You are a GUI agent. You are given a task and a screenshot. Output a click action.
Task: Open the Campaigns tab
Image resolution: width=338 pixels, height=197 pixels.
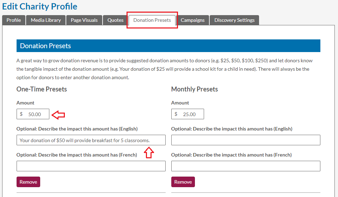pos(192,20)
